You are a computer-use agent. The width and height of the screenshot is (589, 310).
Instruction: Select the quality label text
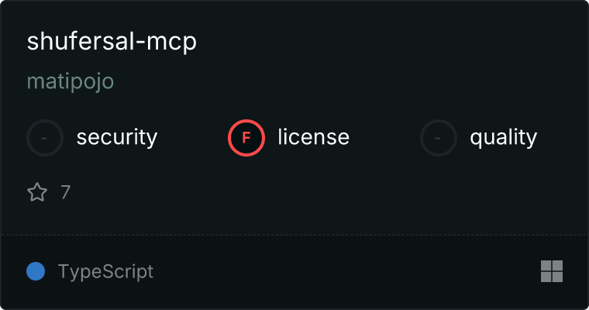tap(503, 138)
